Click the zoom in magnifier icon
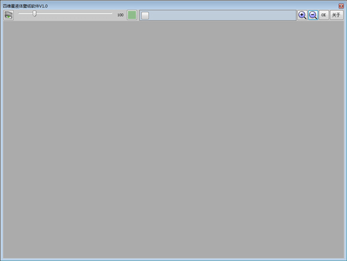Screen dimensions: 347x261 click(302, 15)
